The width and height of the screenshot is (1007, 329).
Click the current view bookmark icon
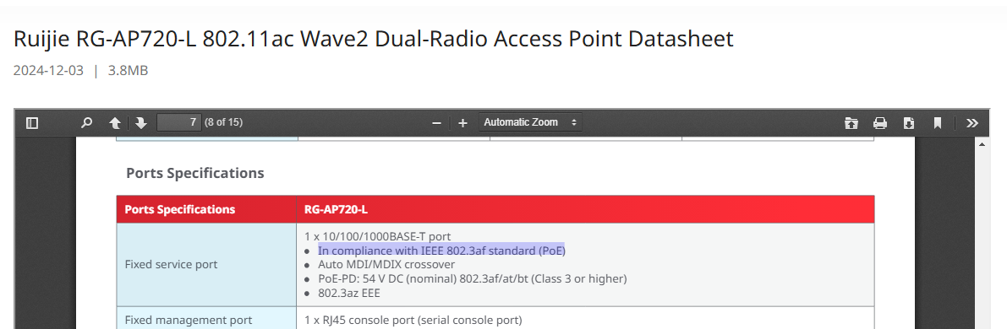click(x=938, y=122)
